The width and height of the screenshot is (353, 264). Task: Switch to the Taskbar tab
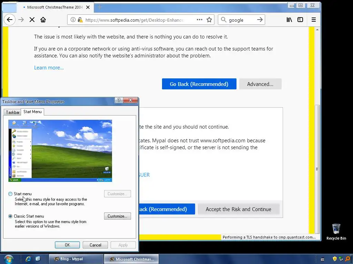pos(12,112)
